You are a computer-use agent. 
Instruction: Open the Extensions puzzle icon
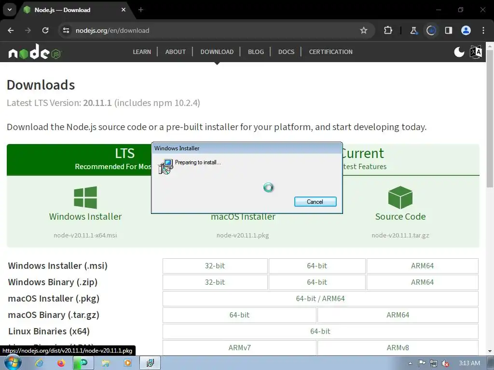pos(388,30)
